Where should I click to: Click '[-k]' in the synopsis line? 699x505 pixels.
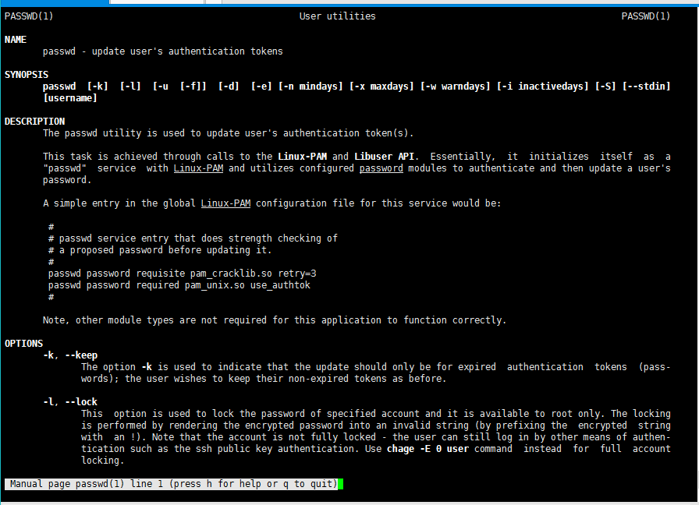click(98, 87)
